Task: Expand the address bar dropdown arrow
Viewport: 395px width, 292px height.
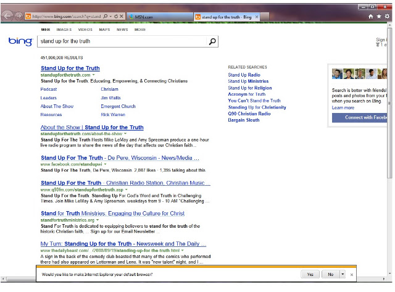Action: (x=110, y=17)
